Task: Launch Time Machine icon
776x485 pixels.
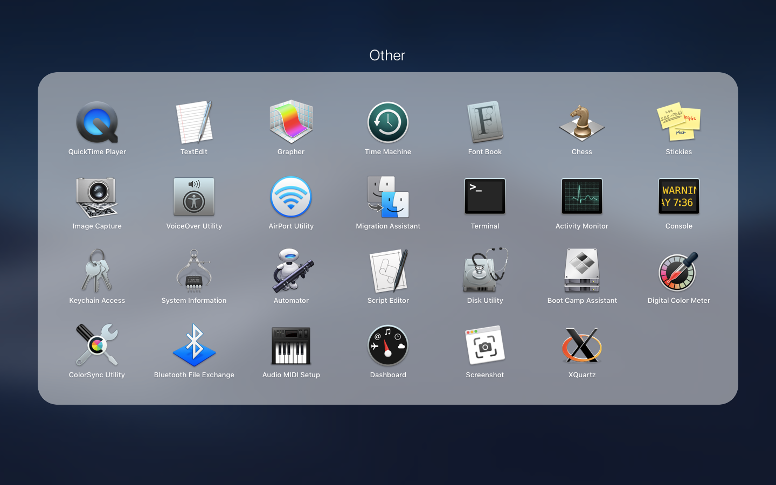Action: (x=388, y=122)
